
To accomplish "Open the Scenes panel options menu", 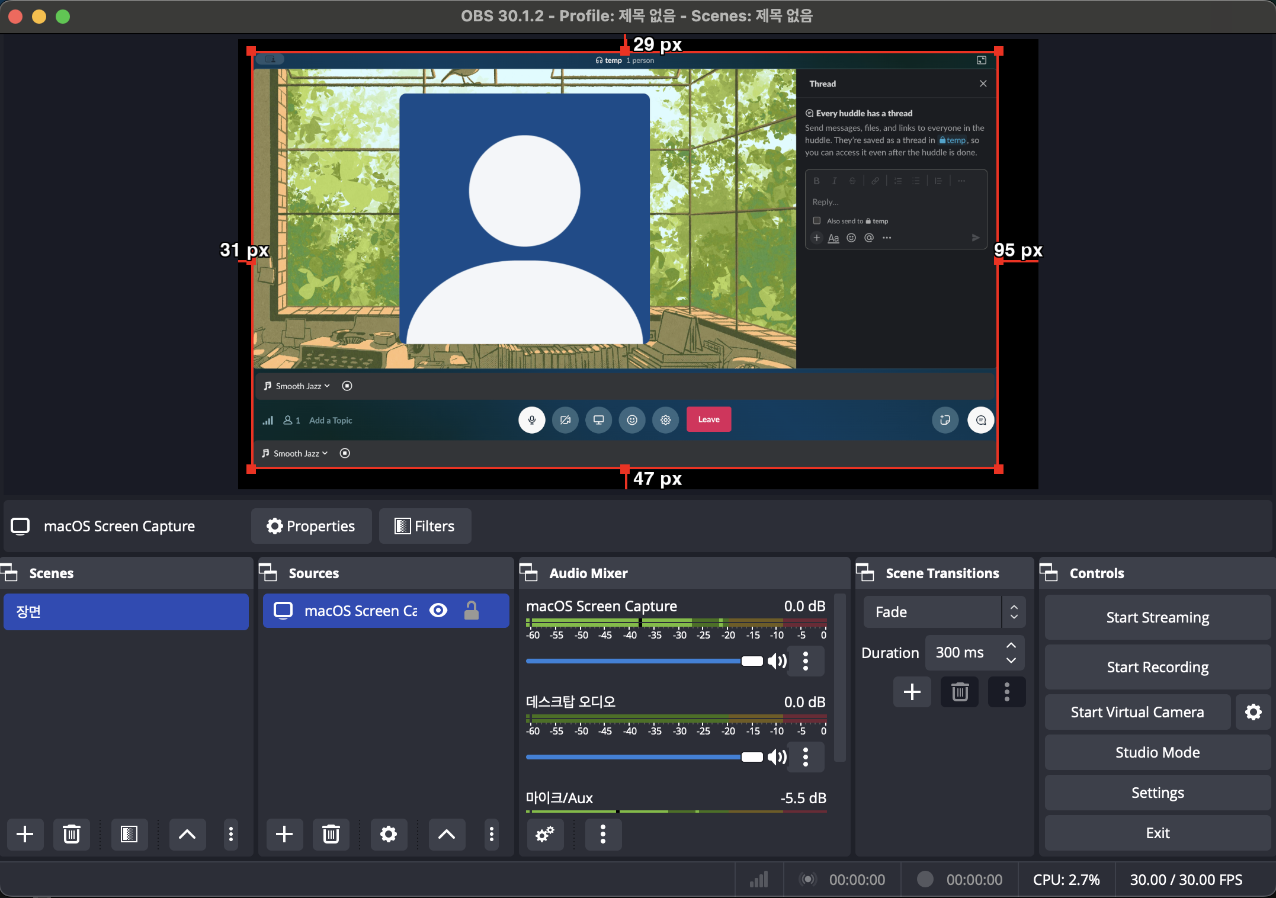I will click(230, 835).
